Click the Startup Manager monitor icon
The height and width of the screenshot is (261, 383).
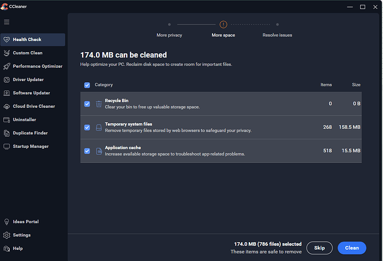[7, 147]
